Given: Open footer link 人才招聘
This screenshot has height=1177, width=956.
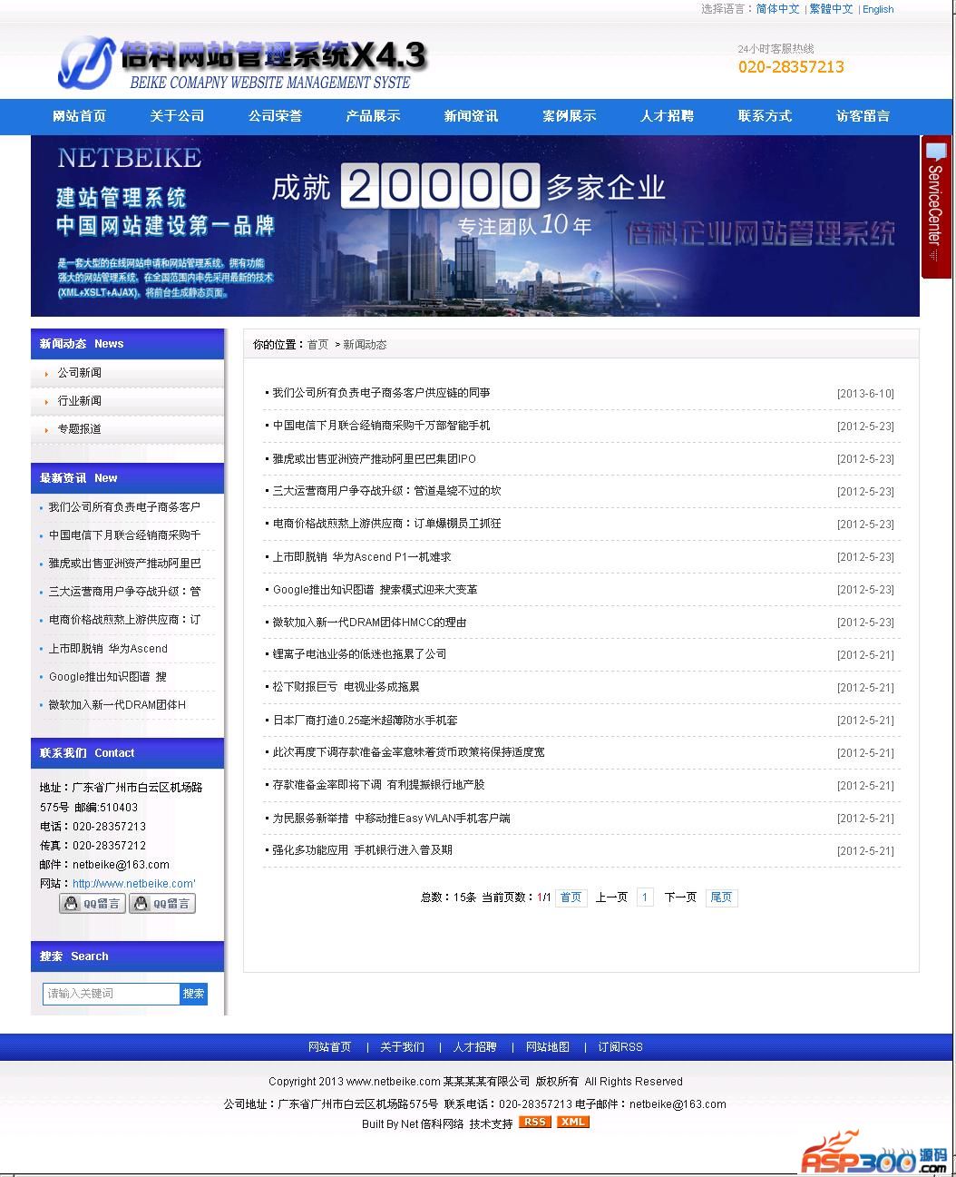Looking at the screenshot, I should click(x=474, y=1047).
